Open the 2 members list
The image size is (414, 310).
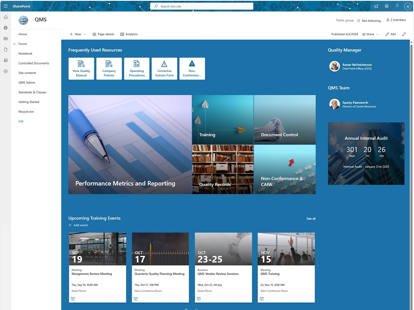tap(396, 20)
